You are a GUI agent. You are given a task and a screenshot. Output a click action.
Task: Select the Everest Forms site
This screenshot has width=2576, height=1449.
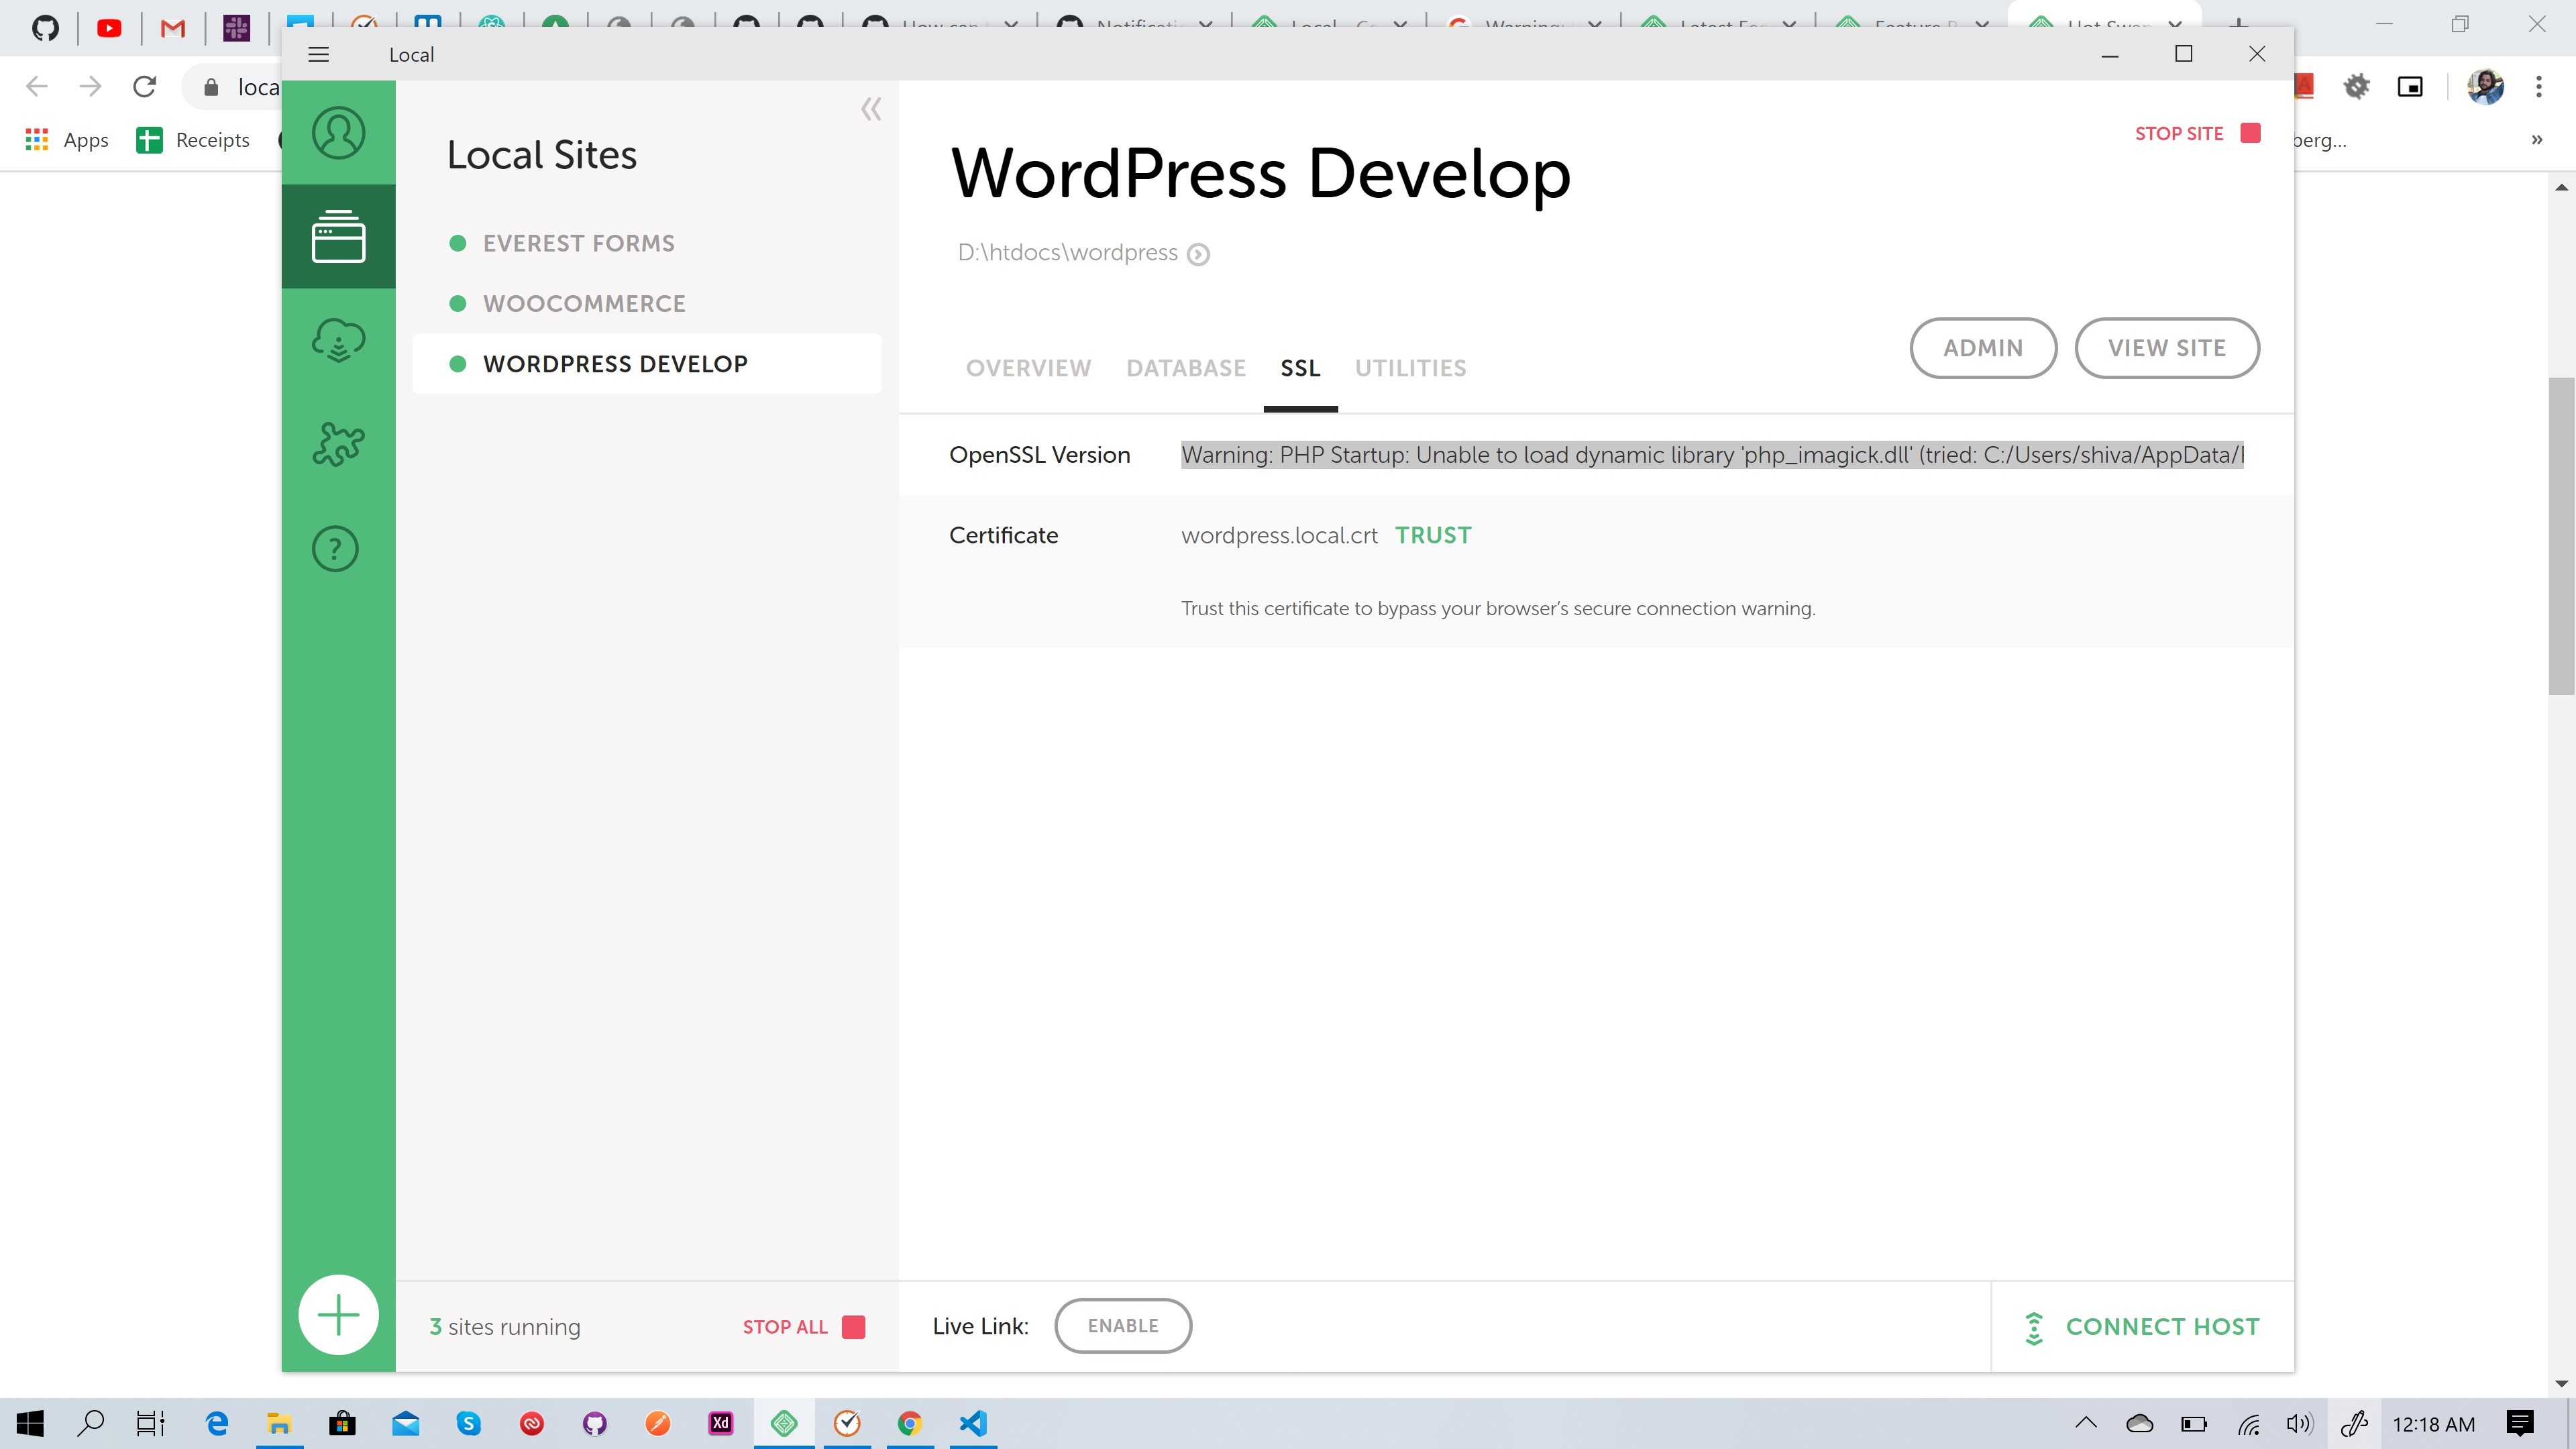click(x=647, y=243)
